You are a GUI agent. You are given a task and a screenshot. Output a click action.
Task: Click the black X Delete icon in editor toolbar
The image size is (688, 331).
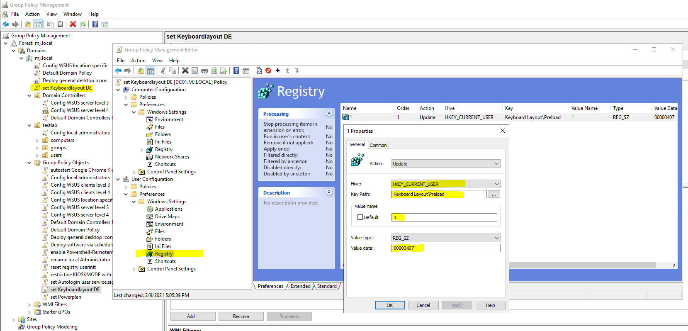click(x=185, y=71)
